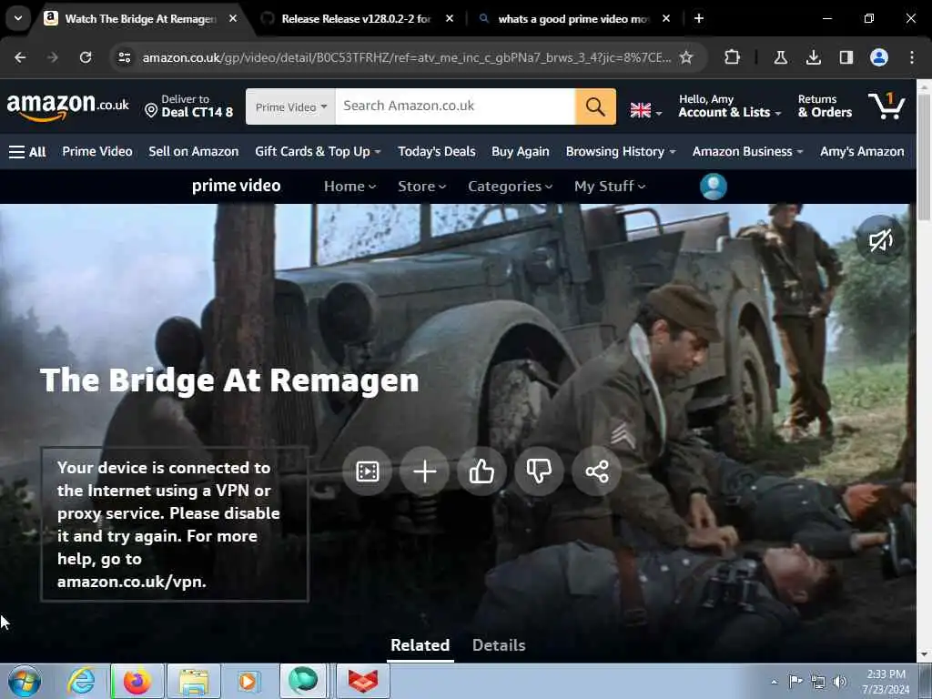Close the Release v128.0.2-2 tab
This screenshot has height=699, width=932.
click(450, 18)
